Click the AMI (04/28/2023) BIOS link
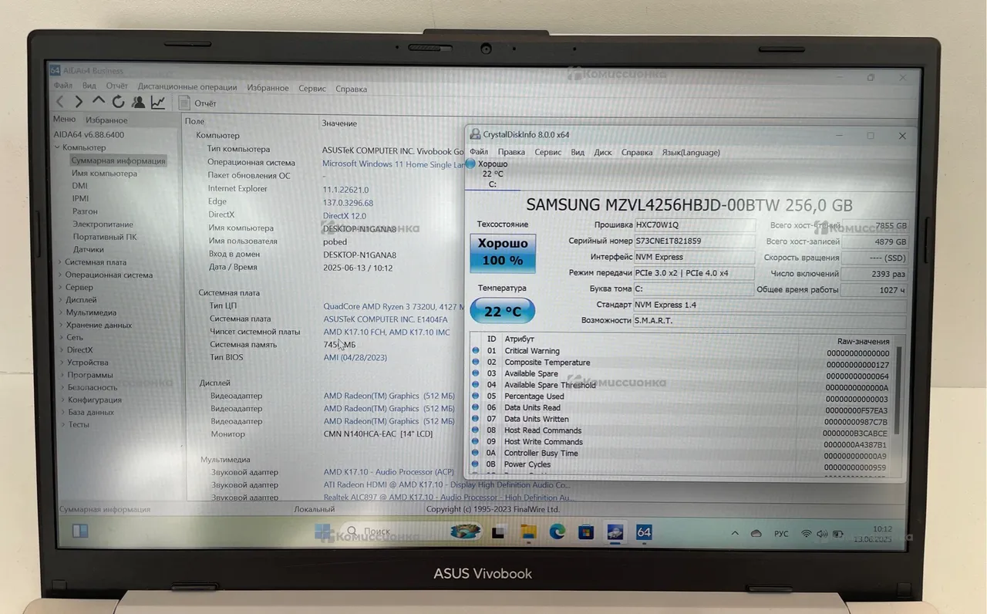Viewport: 987px width, 614px height. coord(355,357)
